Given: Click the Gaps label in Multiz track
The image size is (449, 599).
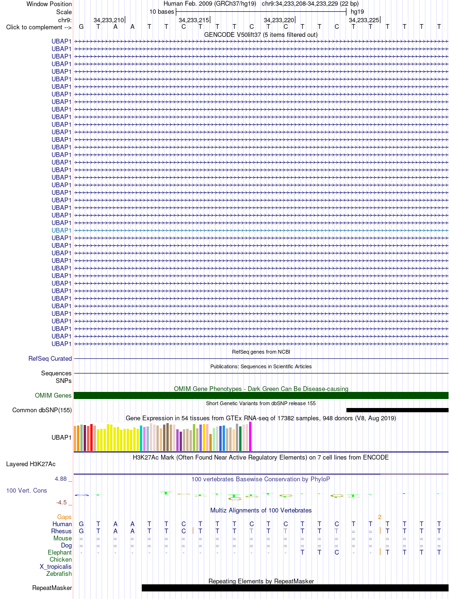Looking at the screenshot, I should pyautogui.click(x=64, y=517).
